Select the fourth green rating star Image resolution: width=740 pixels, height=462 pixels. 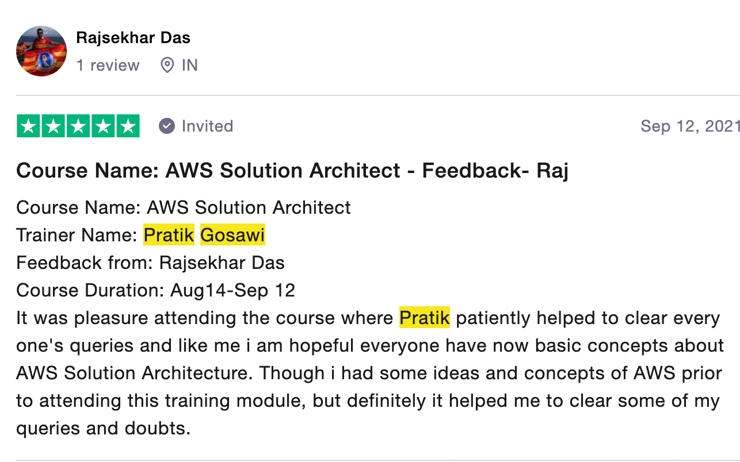103,126
